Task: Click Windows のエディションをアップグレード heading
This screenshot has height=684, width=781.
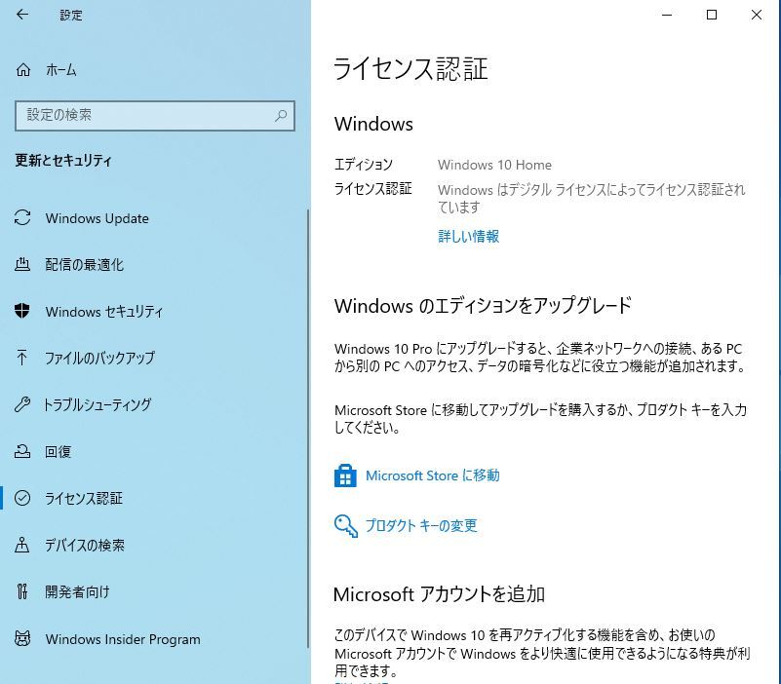Action: pyautogui.click(x=483, y=305)
